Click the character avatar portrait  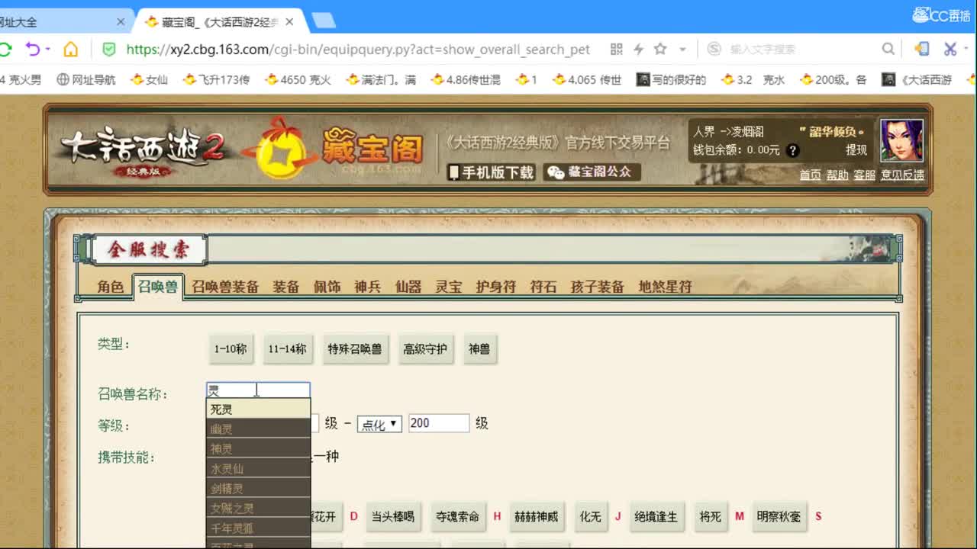[x=901, y=140]
